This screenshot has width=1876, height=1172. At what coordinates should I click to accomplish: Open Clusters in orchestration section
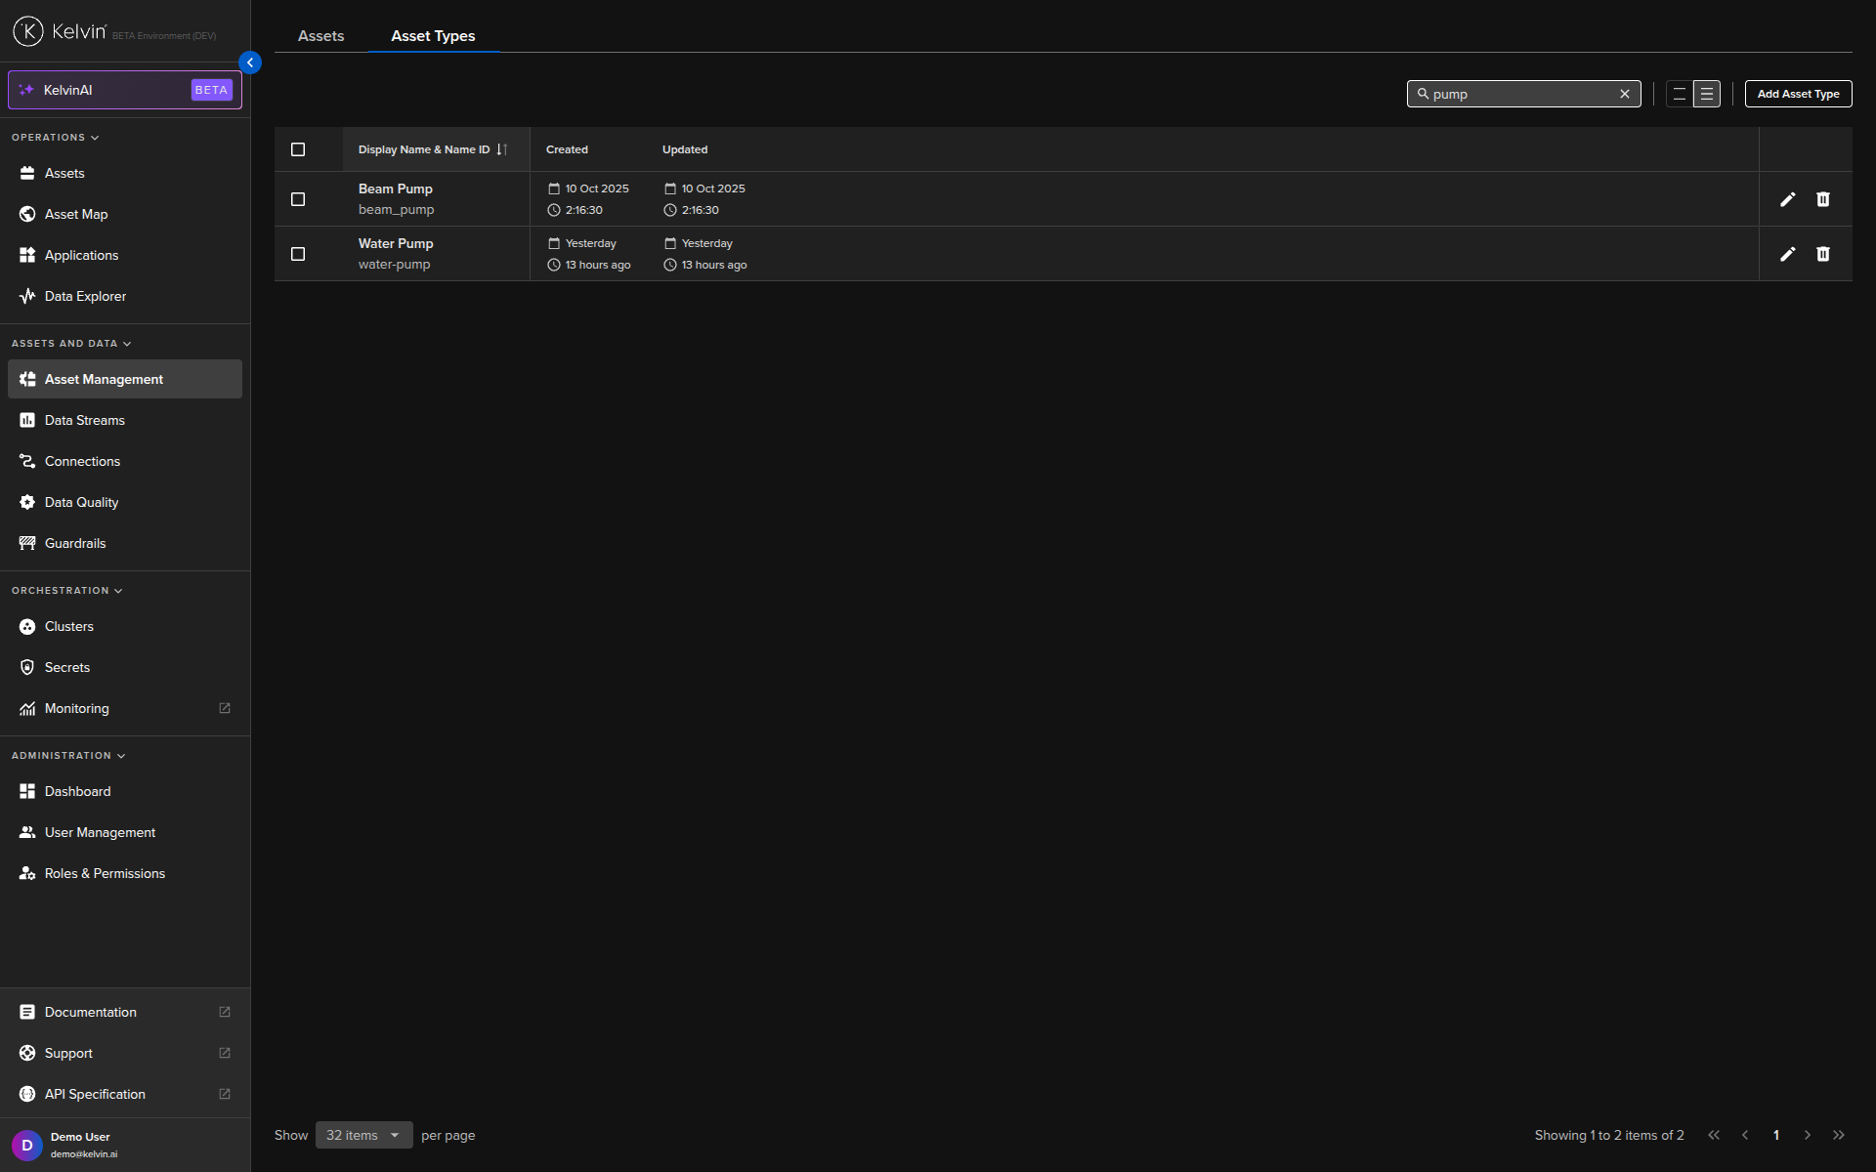point(69,626)
